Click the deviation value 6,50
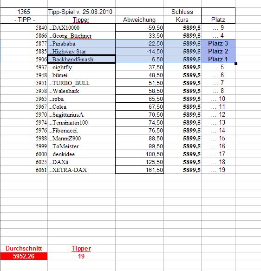 click(139, 59)
